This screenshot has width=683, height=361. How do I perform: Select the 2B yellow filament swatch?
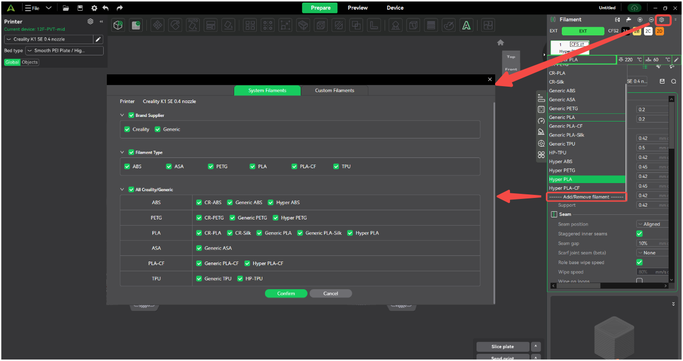pos(637,31)
